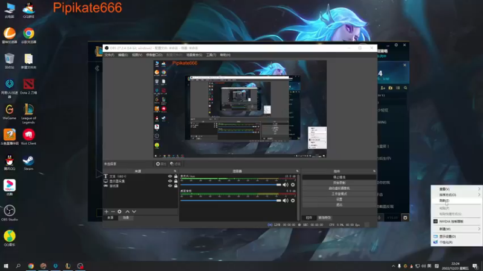Open the Recycle Bin desktop icon

click(x=10, y=61)
